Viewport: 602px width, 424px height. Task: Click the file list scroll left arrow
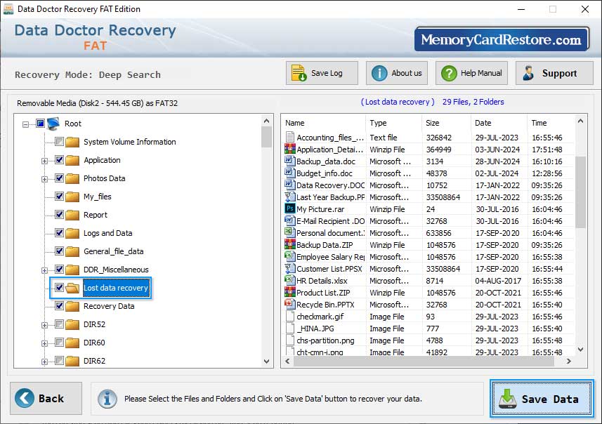coord(287,361)
